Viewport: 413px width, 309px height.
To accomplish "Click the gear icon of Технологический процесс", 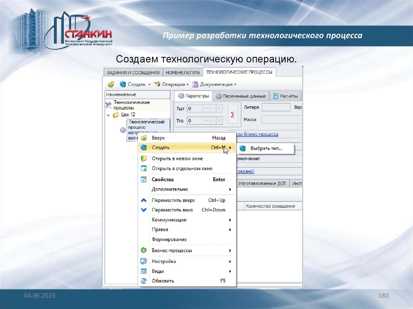I will tap(123, 130).
